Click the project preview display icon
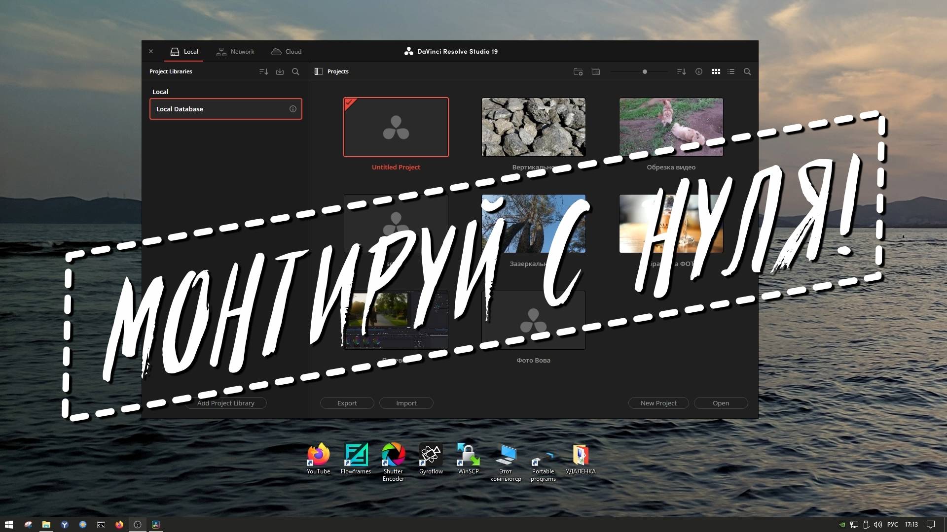Image resolution: width=947 pixels, height=532 pixels. coord(595,71)
